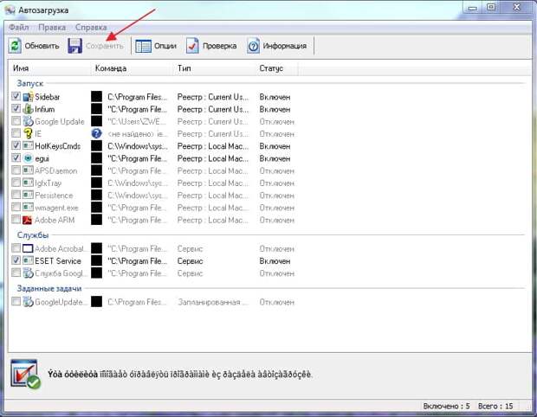The width and height of the screenshot is (537, 417).
Task: Open the Правка menu
Action: pyautogui.click(x=52, y=27)
